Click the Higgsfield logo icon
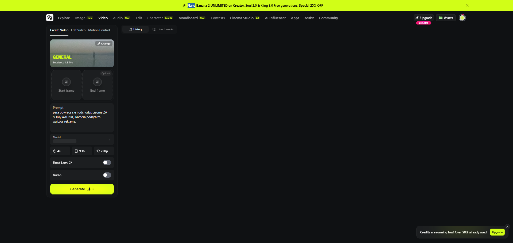 click(x=50, y=18)
